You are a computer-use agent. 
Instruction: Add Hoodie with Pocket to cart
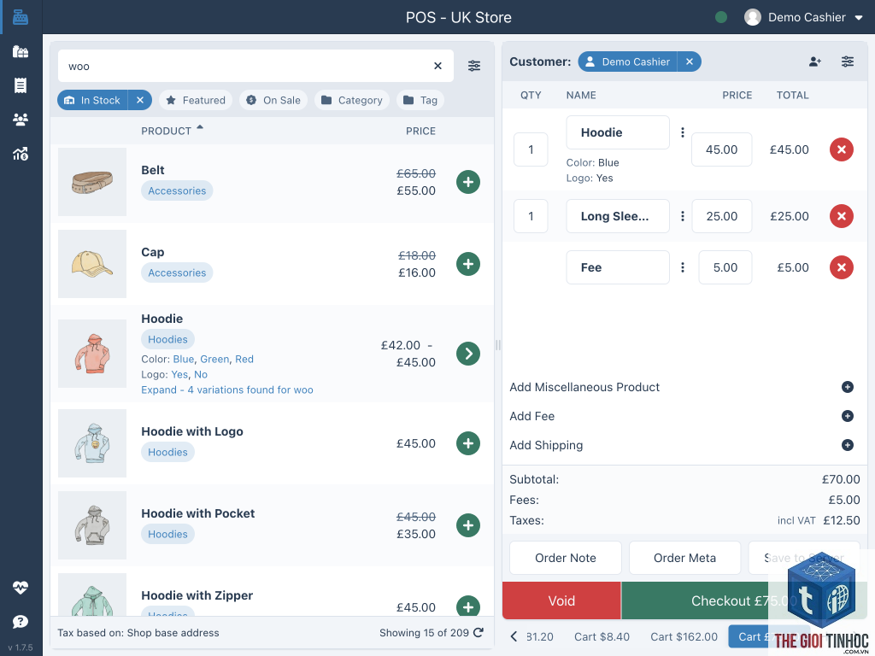468,525
